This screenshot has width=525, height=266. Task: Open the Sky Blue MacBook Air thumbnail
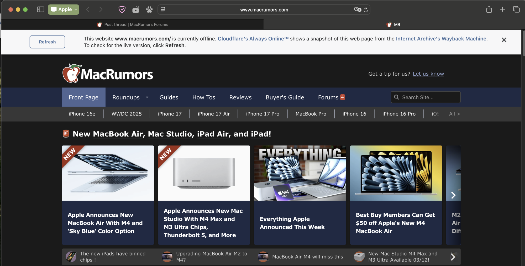click(x=108, y=173)
